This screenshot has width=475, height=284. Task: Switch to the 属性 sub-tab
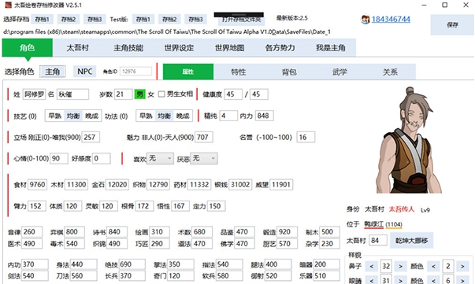188,72
